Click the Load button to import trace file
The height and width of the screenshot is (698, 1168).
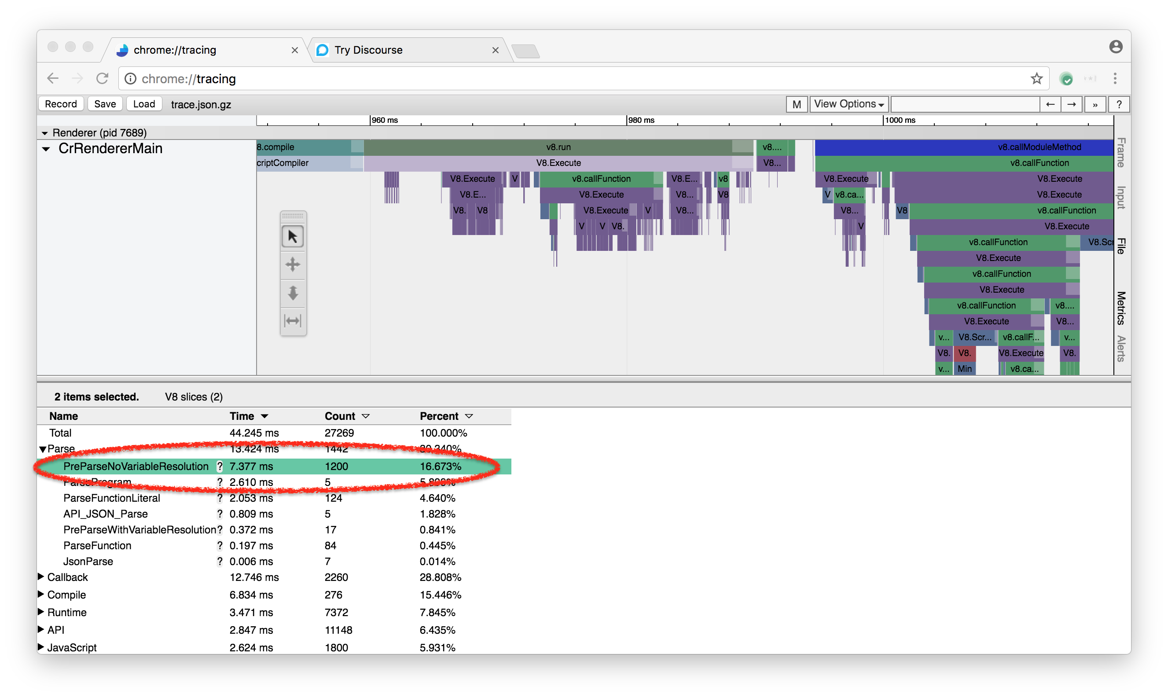click(x=142, y=104)
